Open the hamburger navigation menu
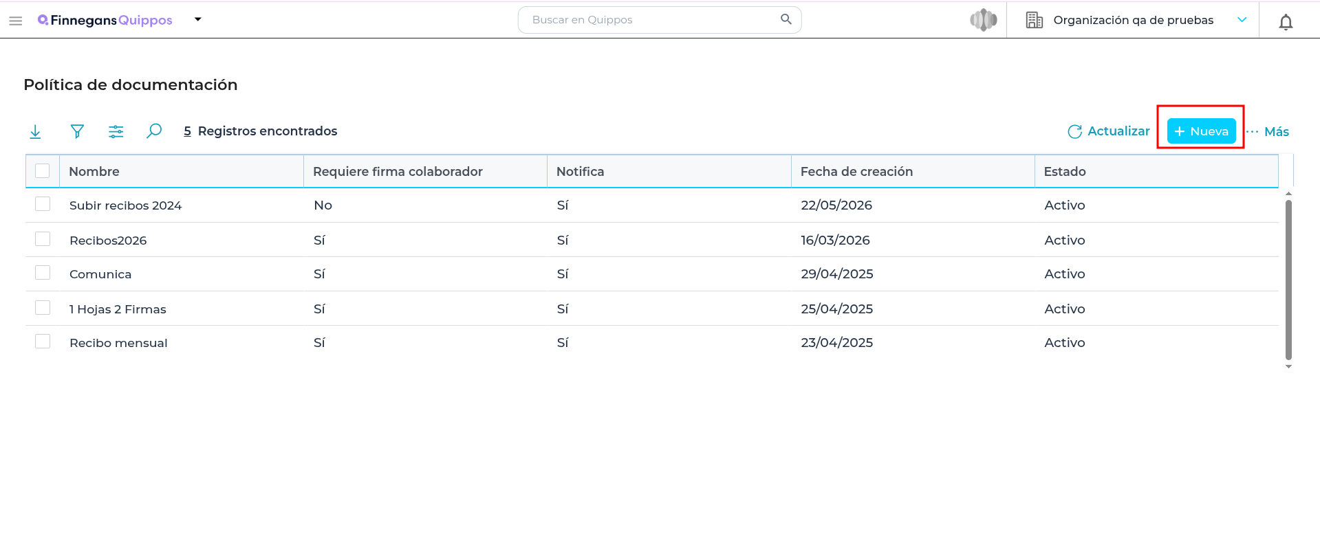Screen dimensions: 1320x558 point(16,21)
